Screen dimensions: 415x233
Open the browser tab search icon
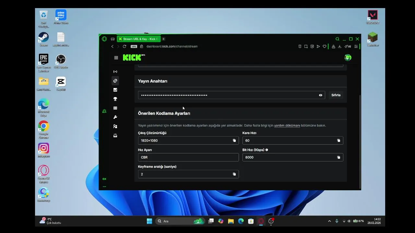(338, 39)
